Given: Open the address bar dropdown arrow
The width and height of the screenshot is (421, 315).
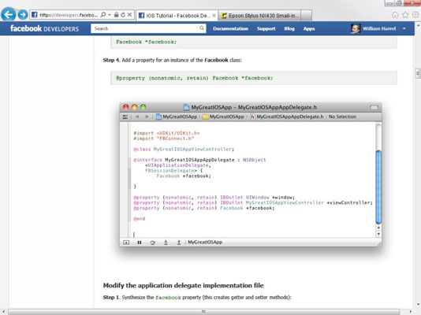Looking at the screenshot, I should click(110, 15).
